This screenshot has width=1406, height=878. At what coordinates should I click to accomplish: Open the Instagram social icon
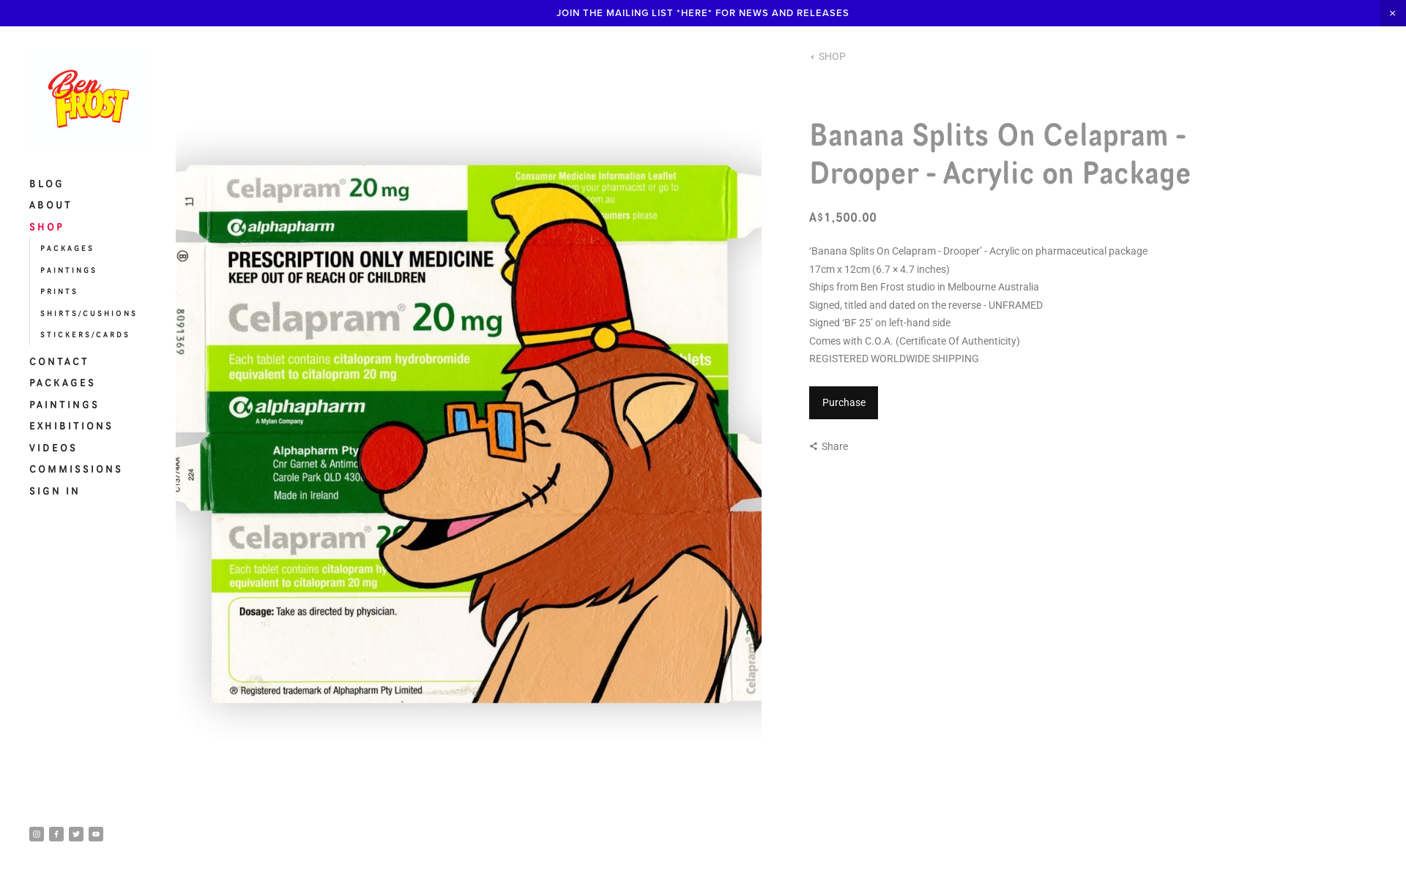coord(37,834)
